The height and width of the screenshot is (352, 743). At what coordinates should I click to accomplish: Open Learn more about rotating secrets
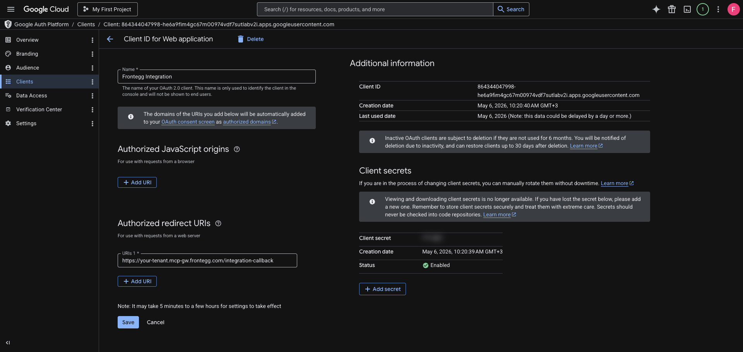617,183
